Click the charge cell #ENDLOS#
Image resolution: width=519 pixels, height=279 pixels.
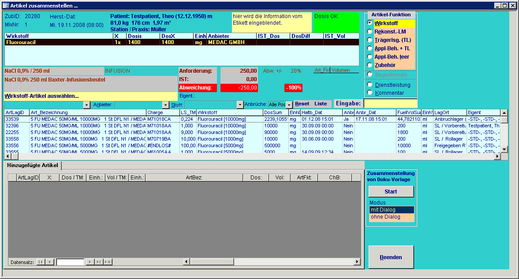click(x=163, y=145)
